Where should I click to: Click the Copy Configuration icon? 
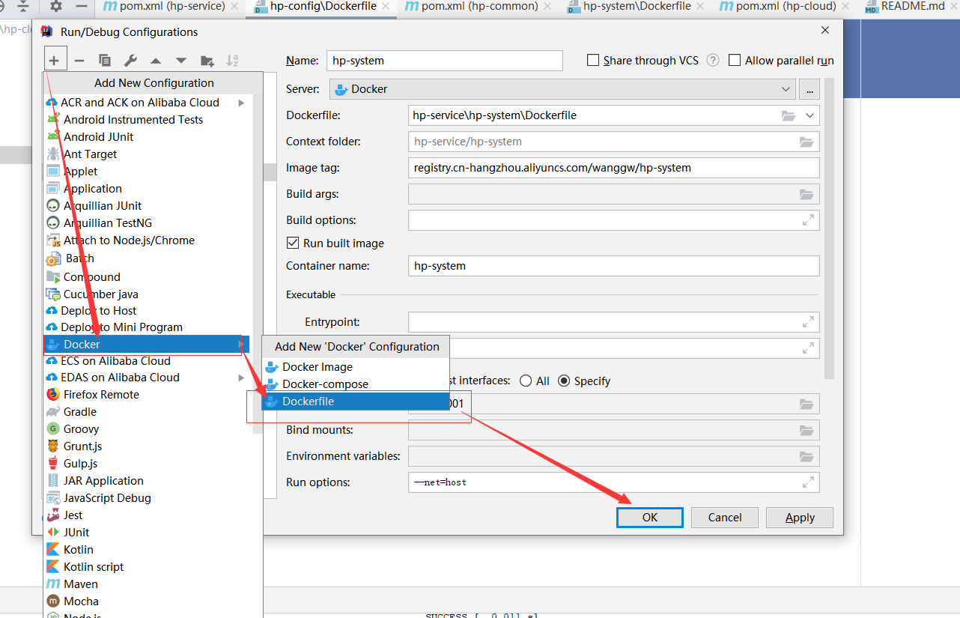105,61
